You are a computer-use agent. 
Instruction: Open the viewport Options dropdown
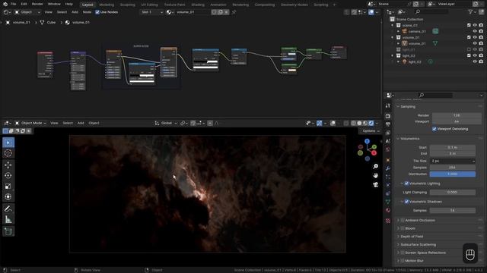point(371,131)
